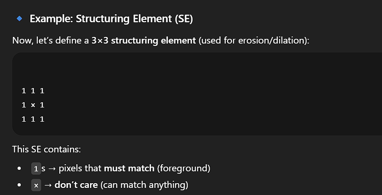Click the "This SE contains:" line

pos(46,149)
